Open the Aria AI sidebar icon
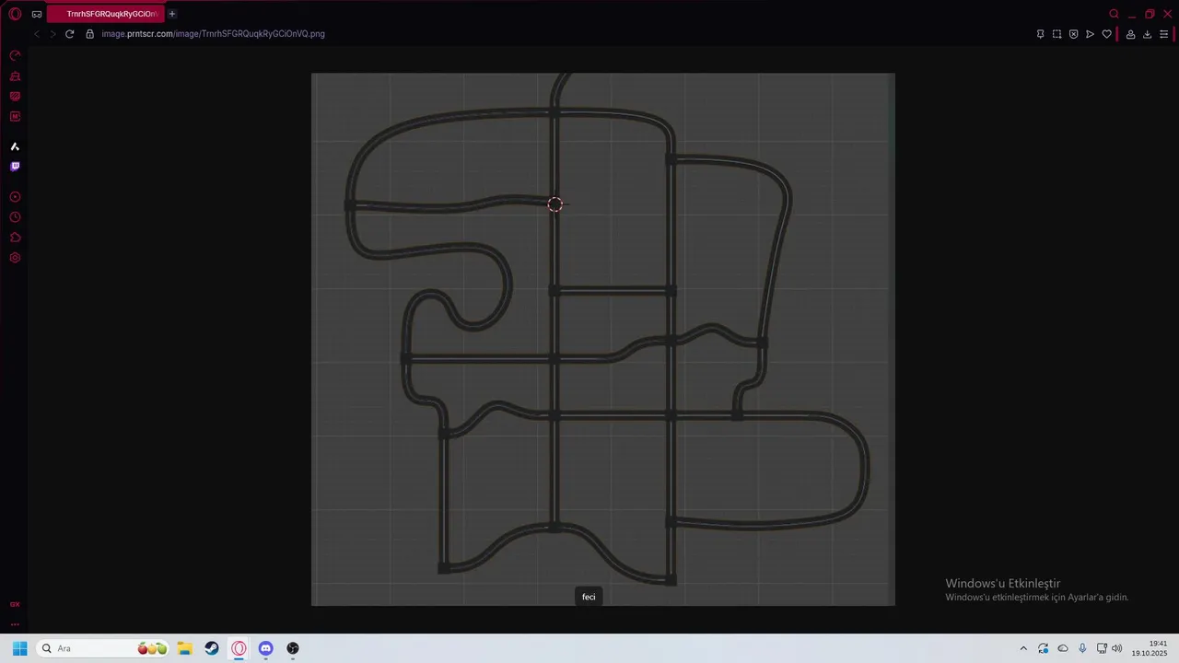The height and width of the screenshot is (663, 1179). (15, 146)
